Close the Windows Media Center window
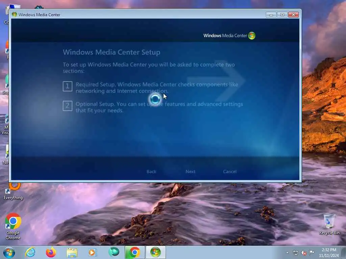The image size is (346, 259). (294, 15)
